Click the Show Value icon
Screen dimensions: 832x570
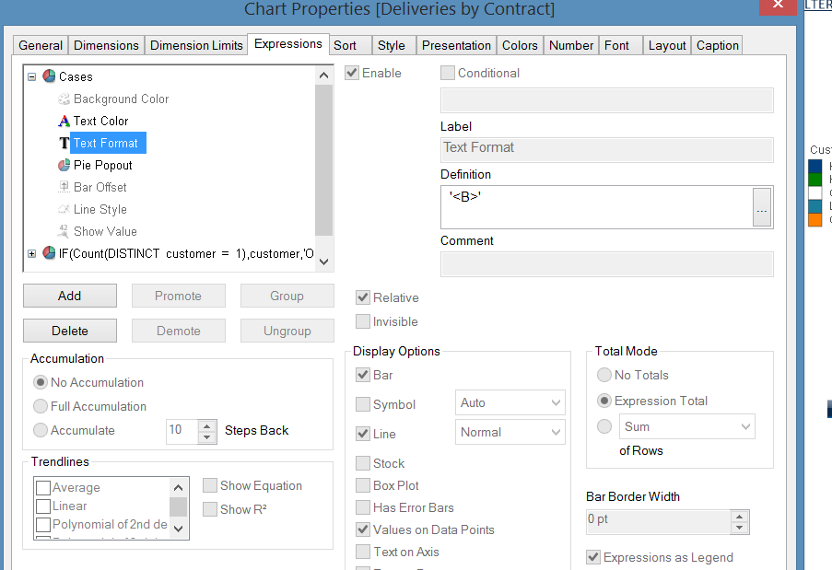tap(64, 230)
